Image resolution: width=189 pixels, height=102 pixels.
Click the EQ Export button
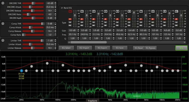pos(102,48)
